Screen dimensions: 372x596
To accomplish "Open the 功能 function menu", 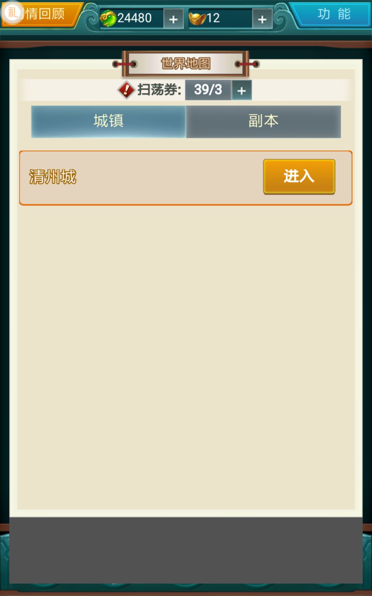I will 331,14.
